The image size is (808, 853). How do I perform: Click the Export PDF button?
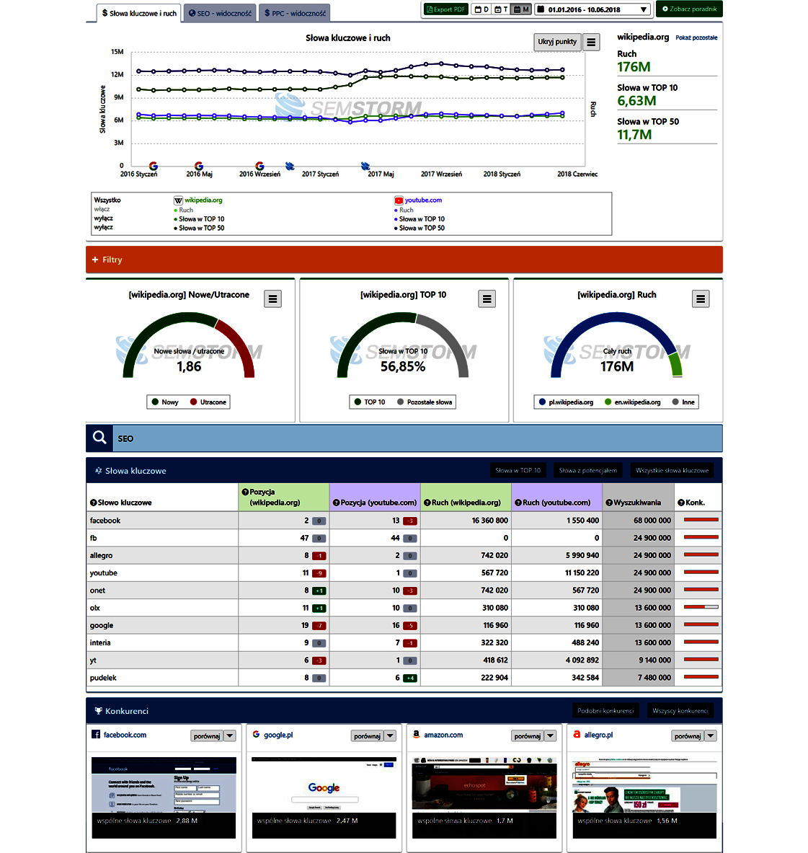tap(445, 9)
